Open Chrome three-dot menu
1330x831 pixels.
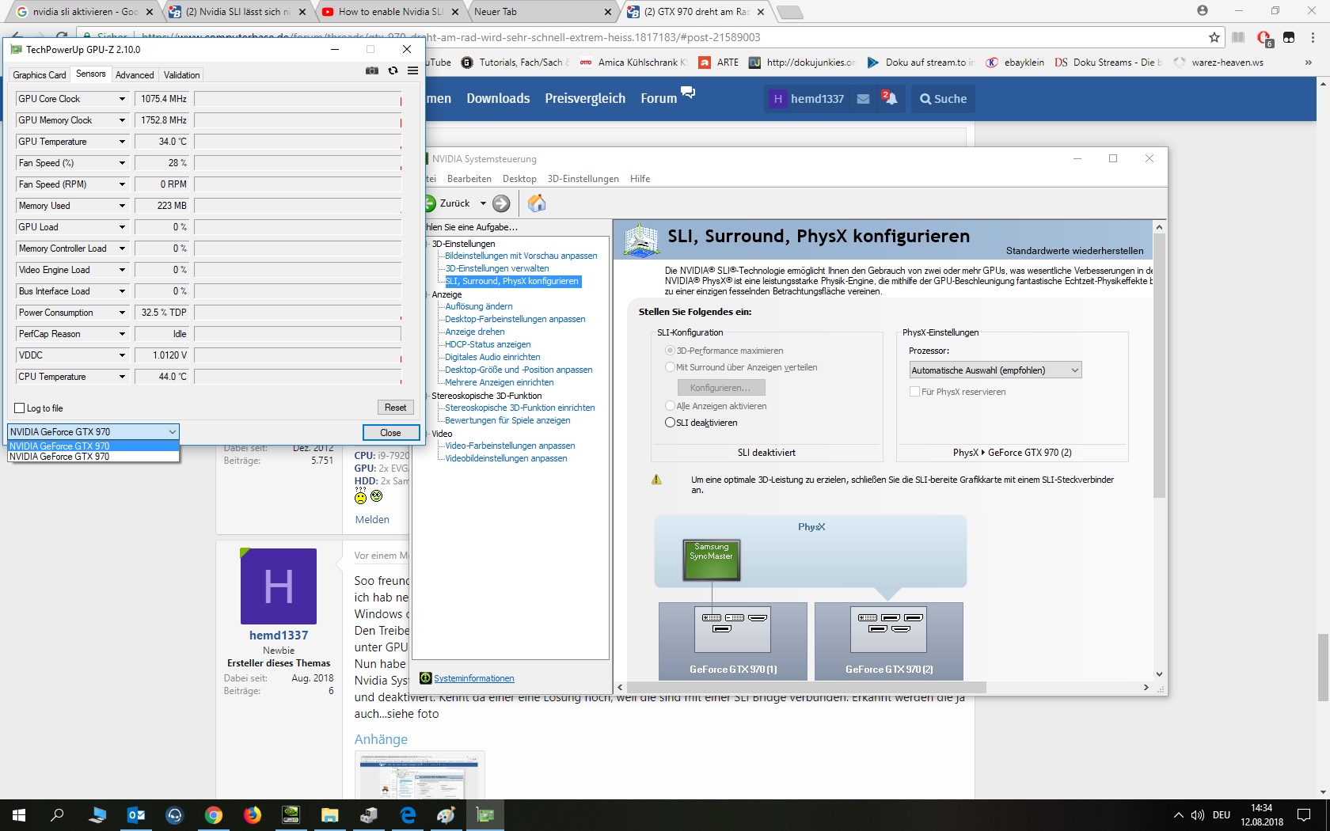[x=1313, y=37]
